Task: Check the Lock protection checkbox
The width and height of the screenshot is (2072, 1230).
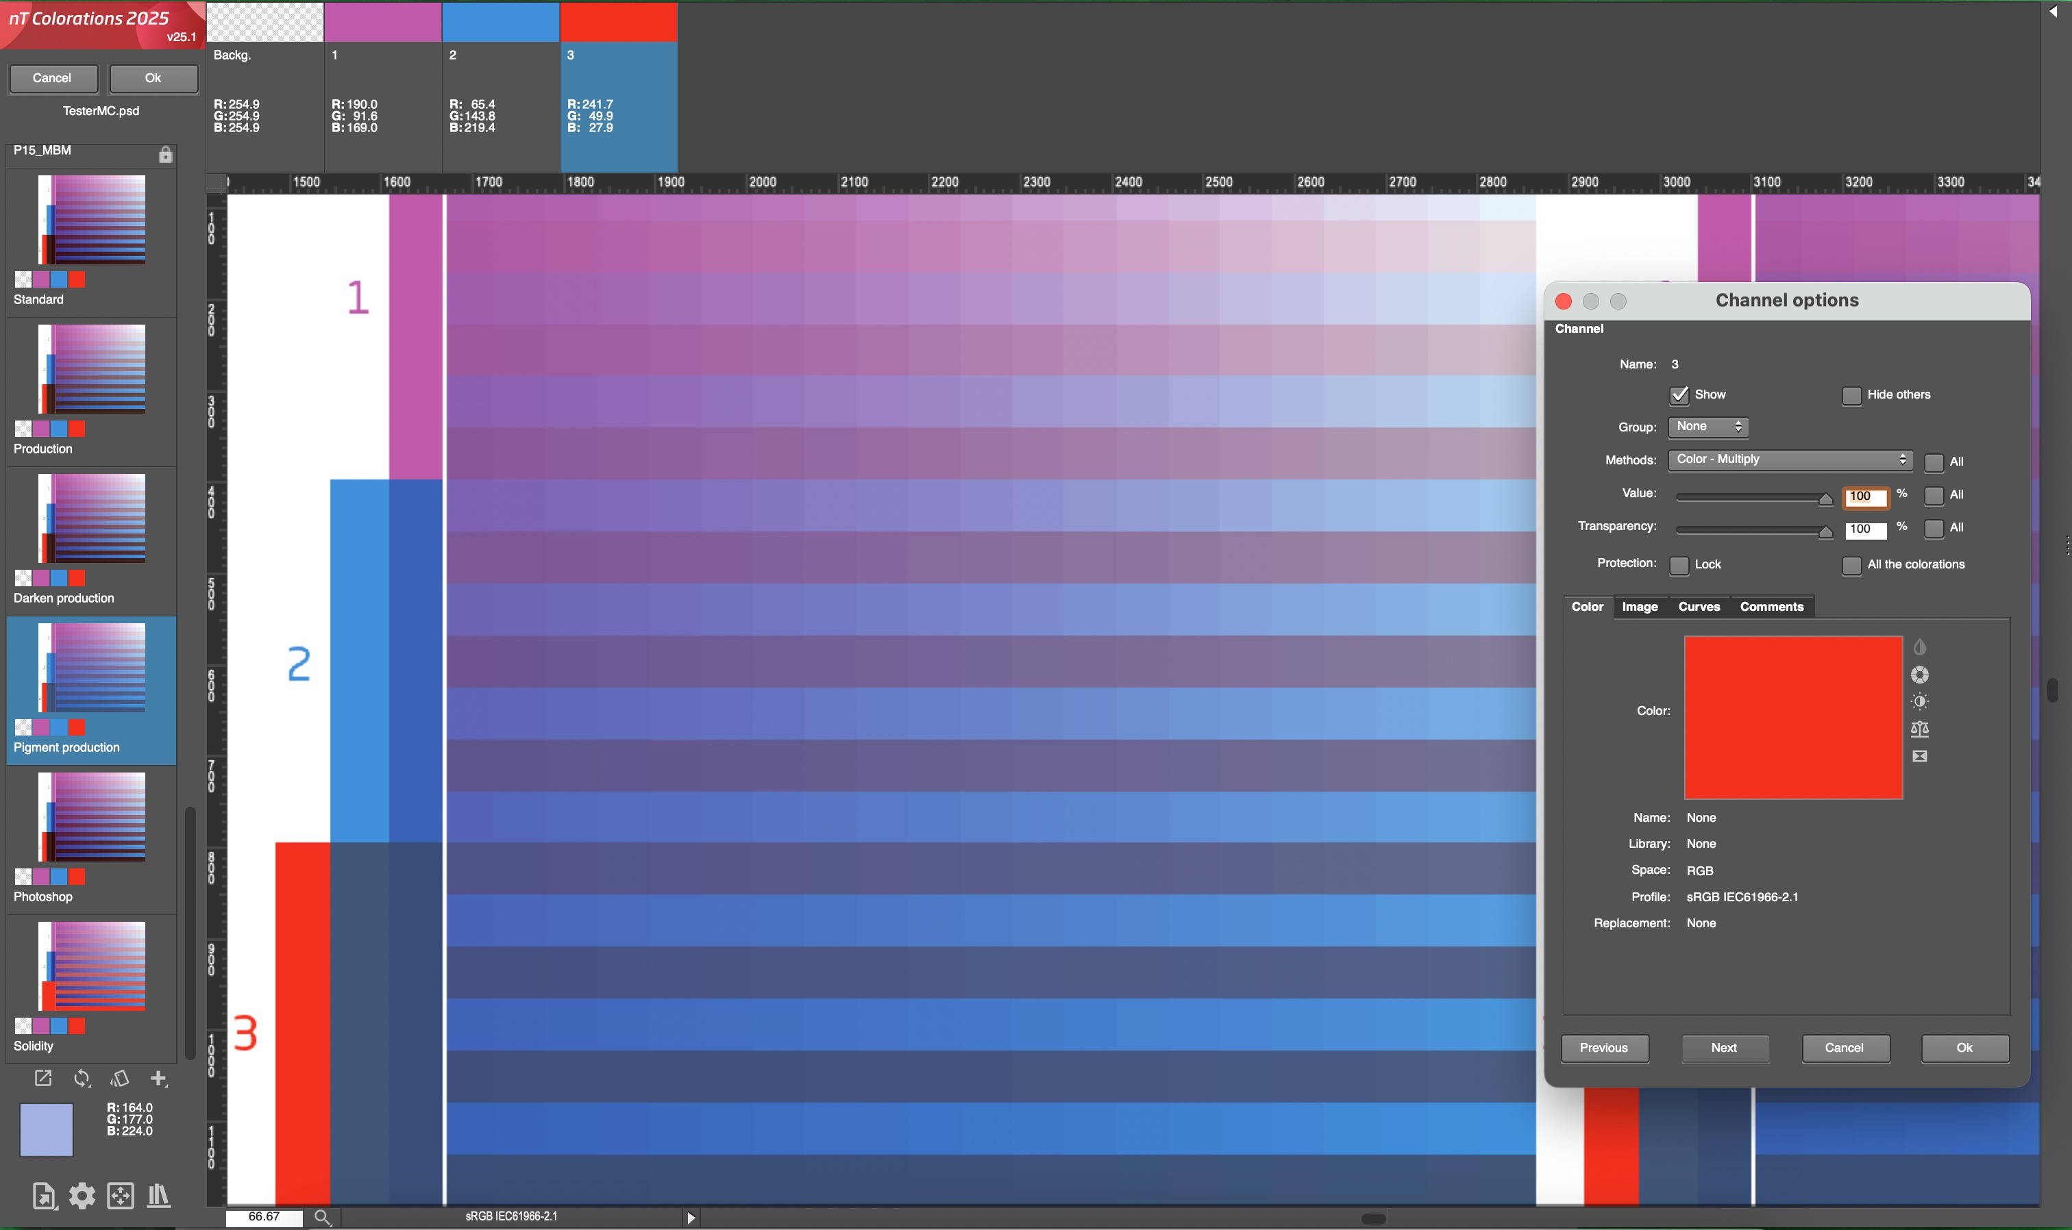Action: [x=1679, y=565]
